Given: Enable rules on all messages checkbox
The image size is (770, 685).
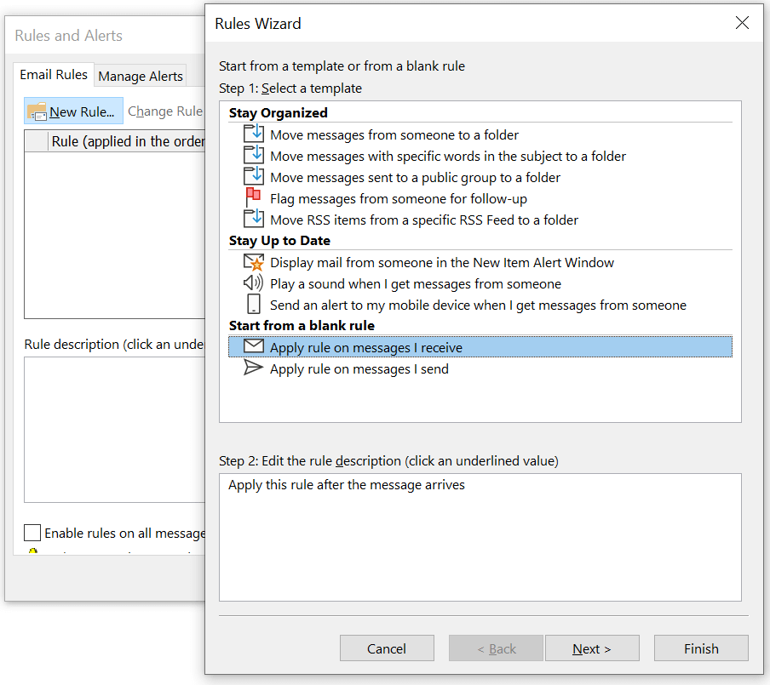Looking at the screenshot, I should tap(32, 533).
